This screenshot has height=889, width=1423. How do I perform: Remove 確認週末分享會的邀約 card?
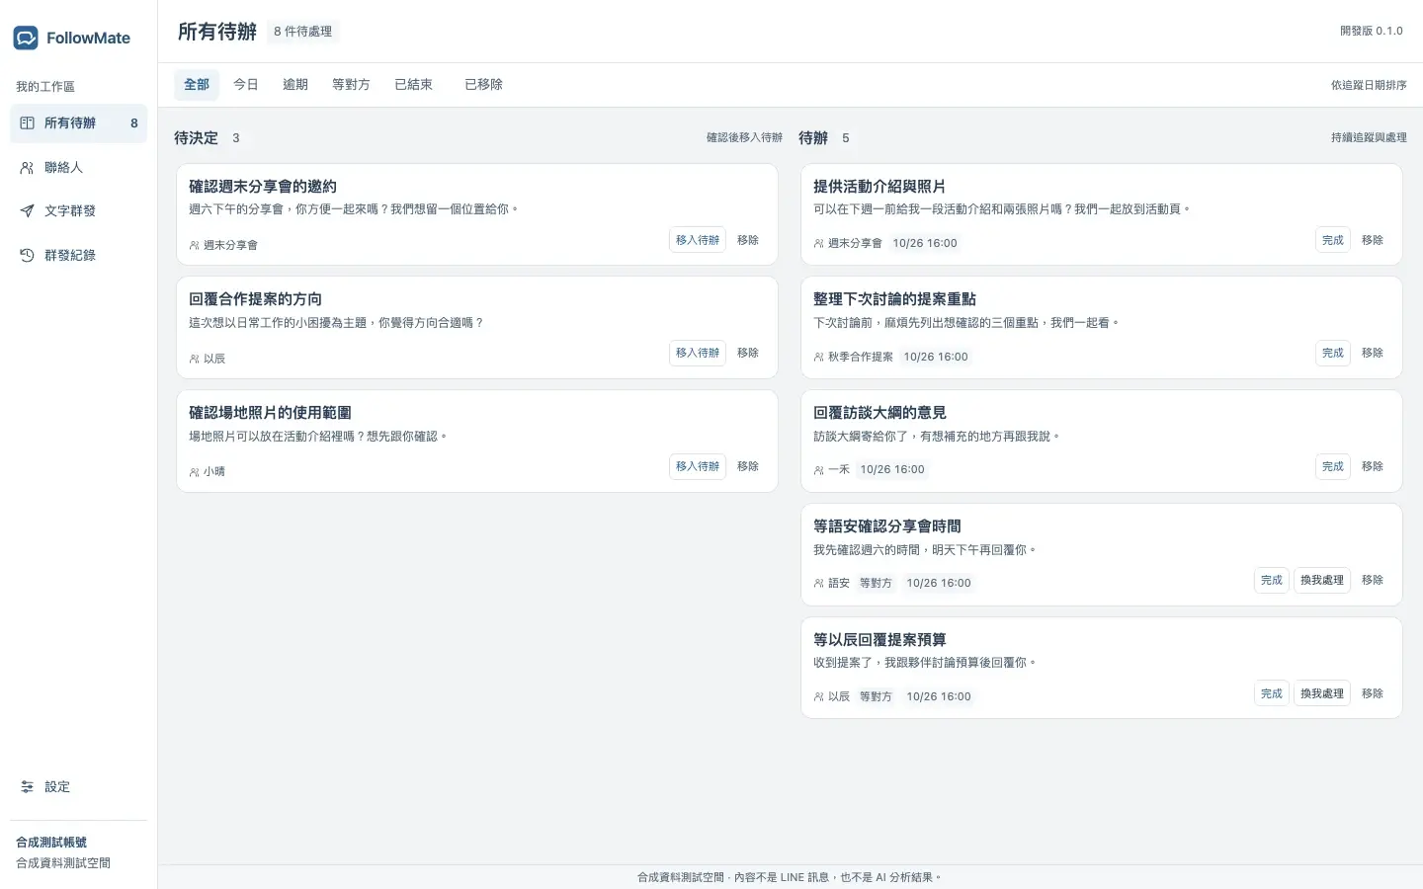(748, 240)
